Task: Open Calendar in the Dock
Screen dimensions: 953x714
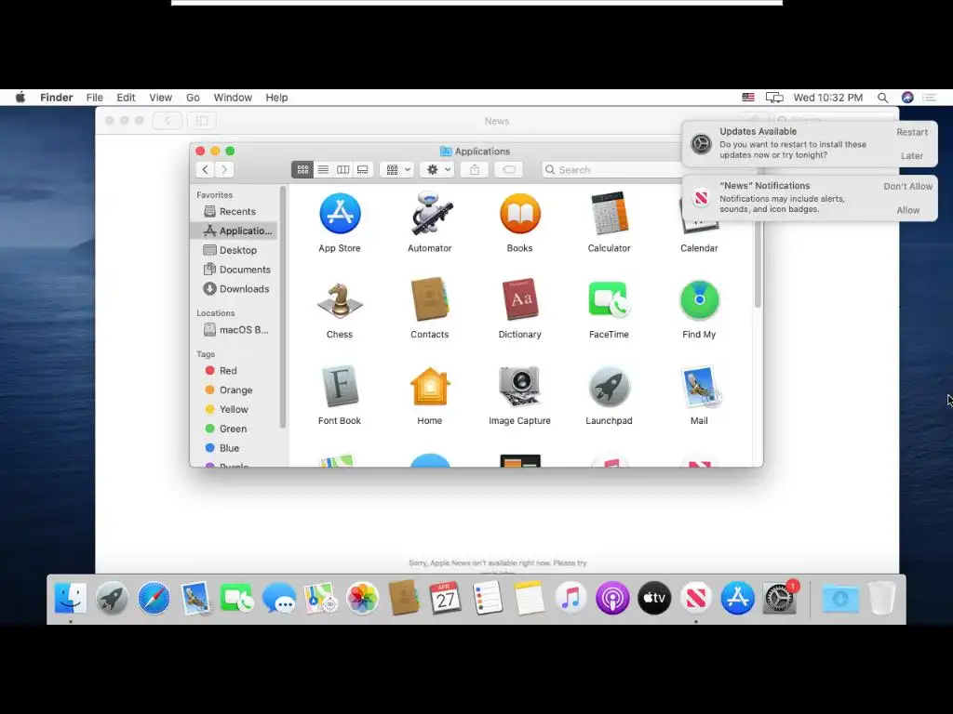Action: (x=446, y=598)
